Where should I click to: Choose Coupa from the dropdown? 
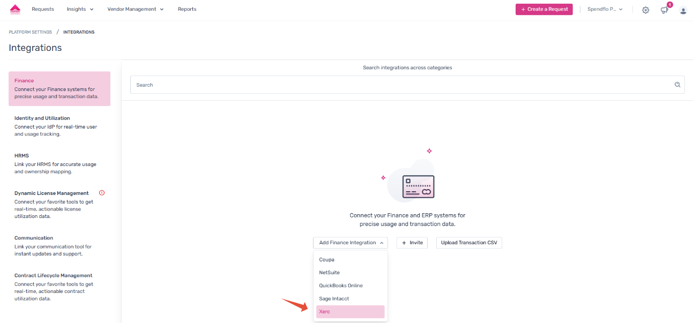pos(351,260)
